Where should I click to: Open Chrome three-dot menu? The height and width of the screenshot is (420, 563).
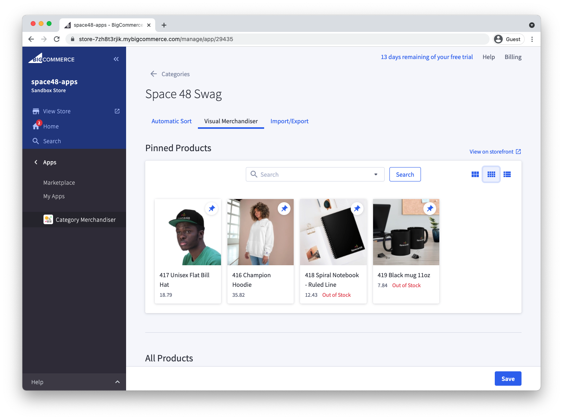532,39
